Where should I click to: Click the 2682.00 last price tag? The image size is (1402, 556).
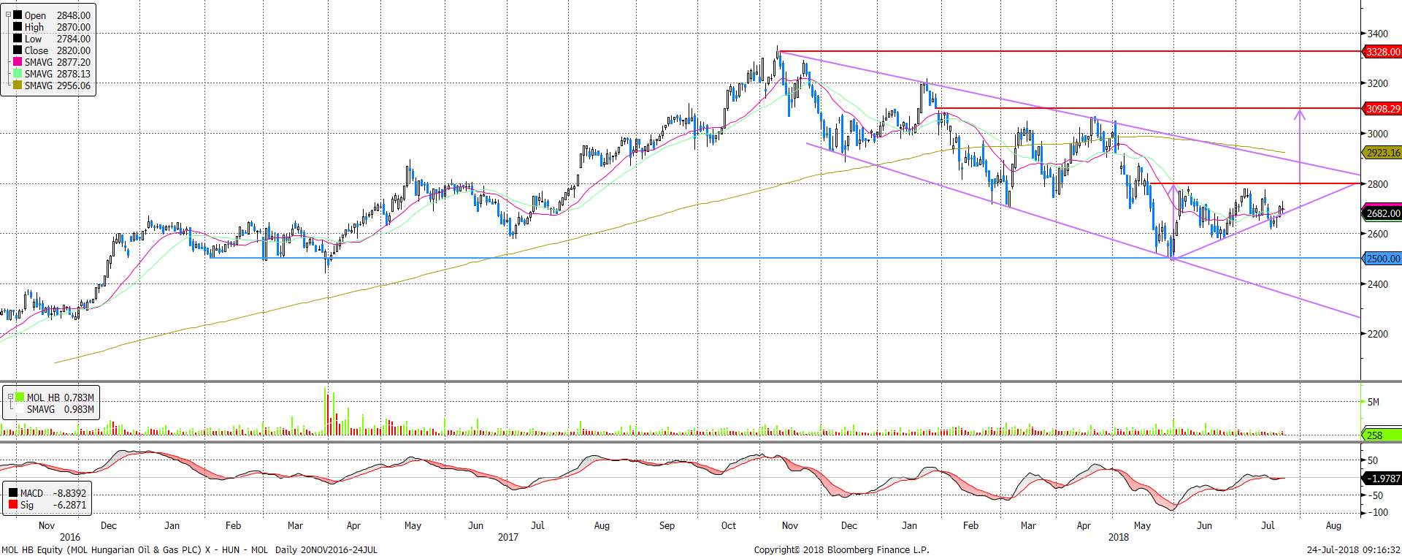click(x=1382, y=213)
